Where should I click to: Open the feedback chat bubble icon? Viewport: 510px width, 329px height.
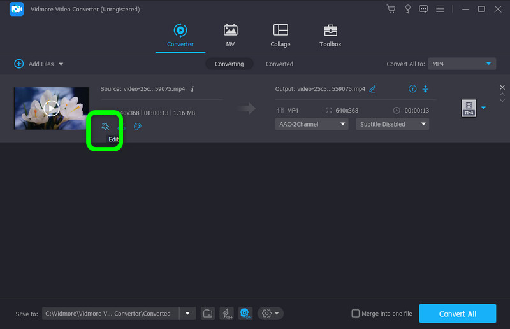423,9
